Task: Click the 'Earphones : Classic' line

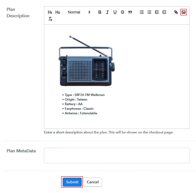Action: coord(79,109)
